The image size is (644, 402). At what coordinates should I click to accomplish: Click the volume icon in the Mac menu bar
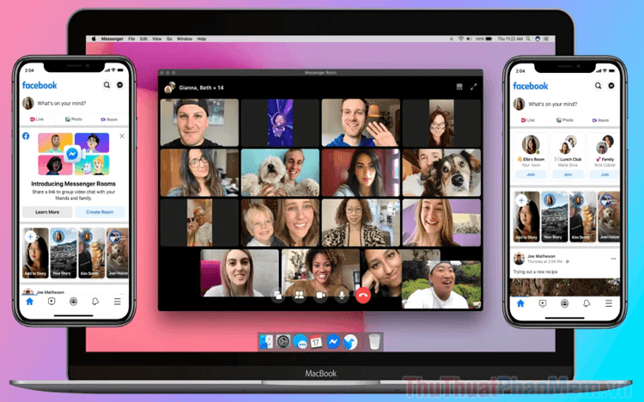click(x=469, y=39)
